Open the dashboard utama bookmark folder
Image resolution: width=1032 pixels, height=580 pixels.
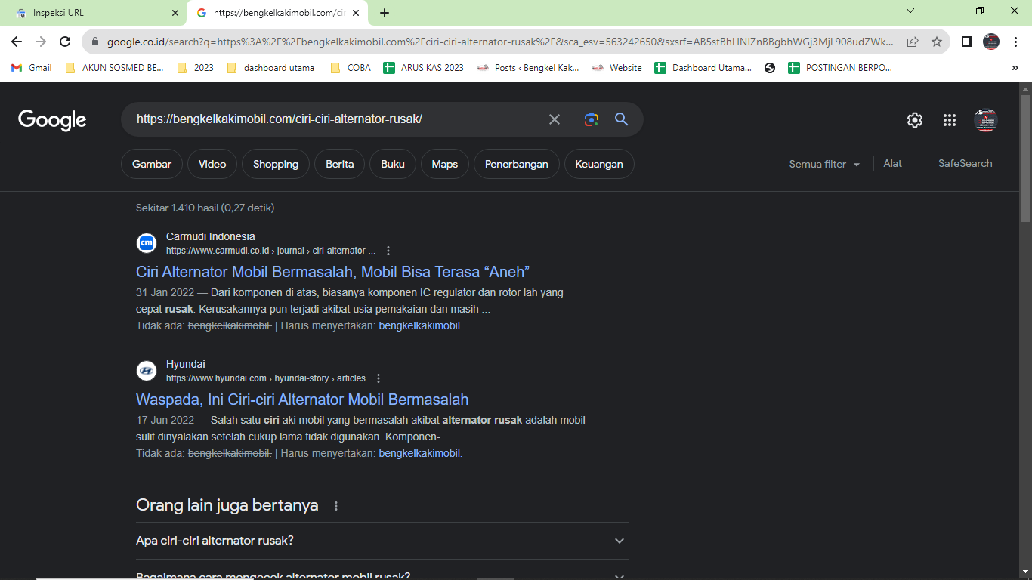(x=270, y=68)
